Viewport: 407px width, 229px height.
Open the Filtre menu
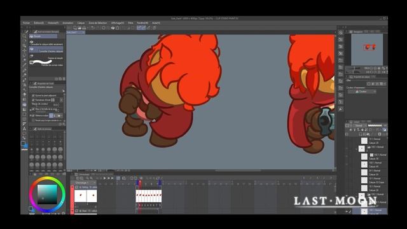point(130,23)
